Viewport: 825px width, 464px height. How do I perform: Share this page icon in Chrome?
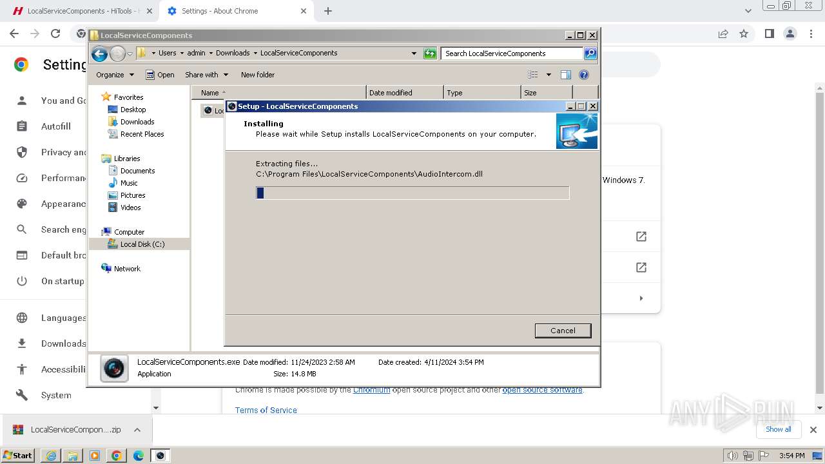(723, 34)
